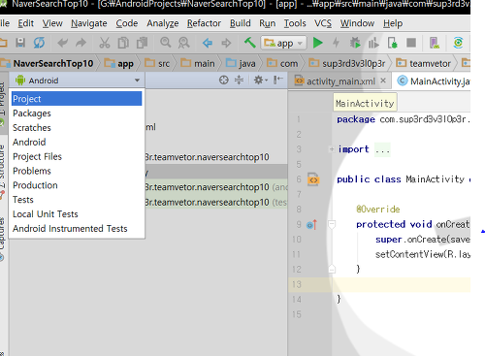
Task: Select Local Unit Tests view option
Action: 77,214
